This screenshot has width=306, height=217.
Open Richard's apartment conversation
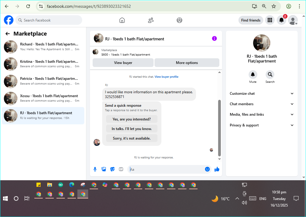click(43, 47)
